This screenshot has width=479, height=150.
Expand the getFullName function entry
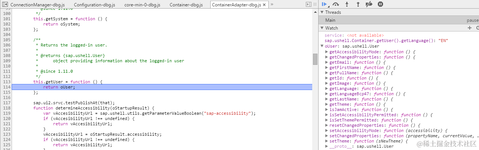click(x=327, y=73)
